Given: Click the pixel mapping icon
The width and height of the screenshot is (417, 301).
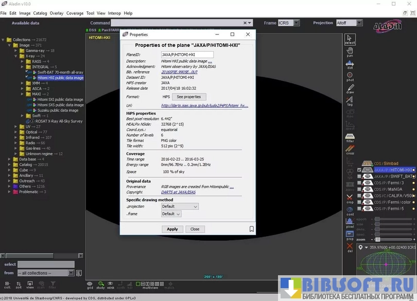Looking at the screenshot, I should click(350, 223).
